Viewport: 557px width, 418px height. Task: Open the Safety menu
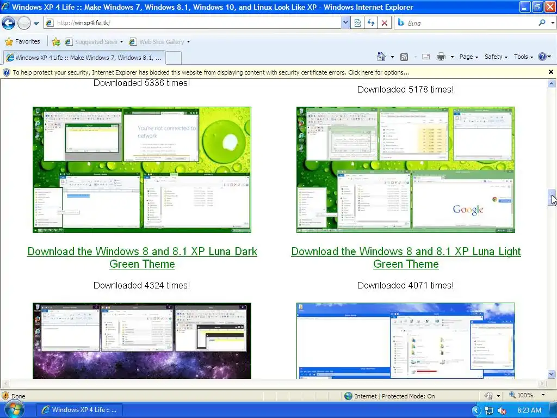pos(496,57)
